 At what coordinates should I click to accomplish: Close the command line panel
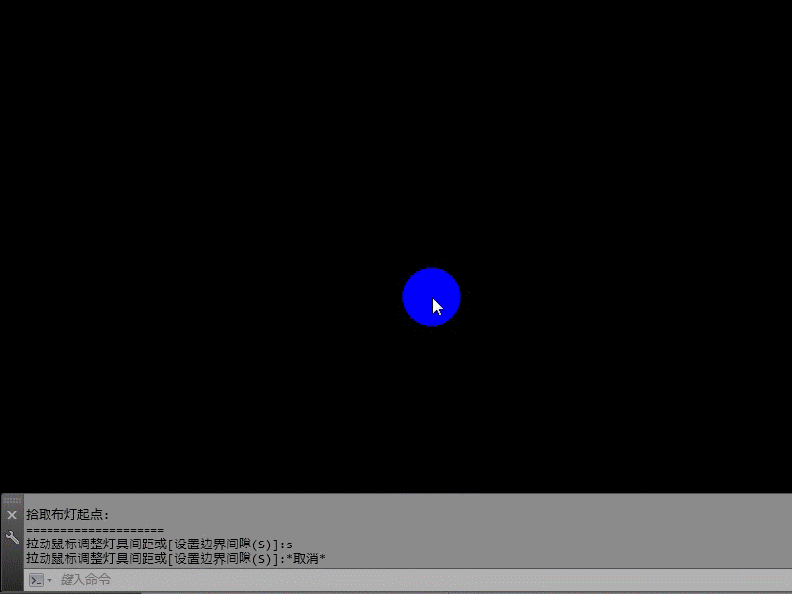pyautogui.click(x=12, y=515)
